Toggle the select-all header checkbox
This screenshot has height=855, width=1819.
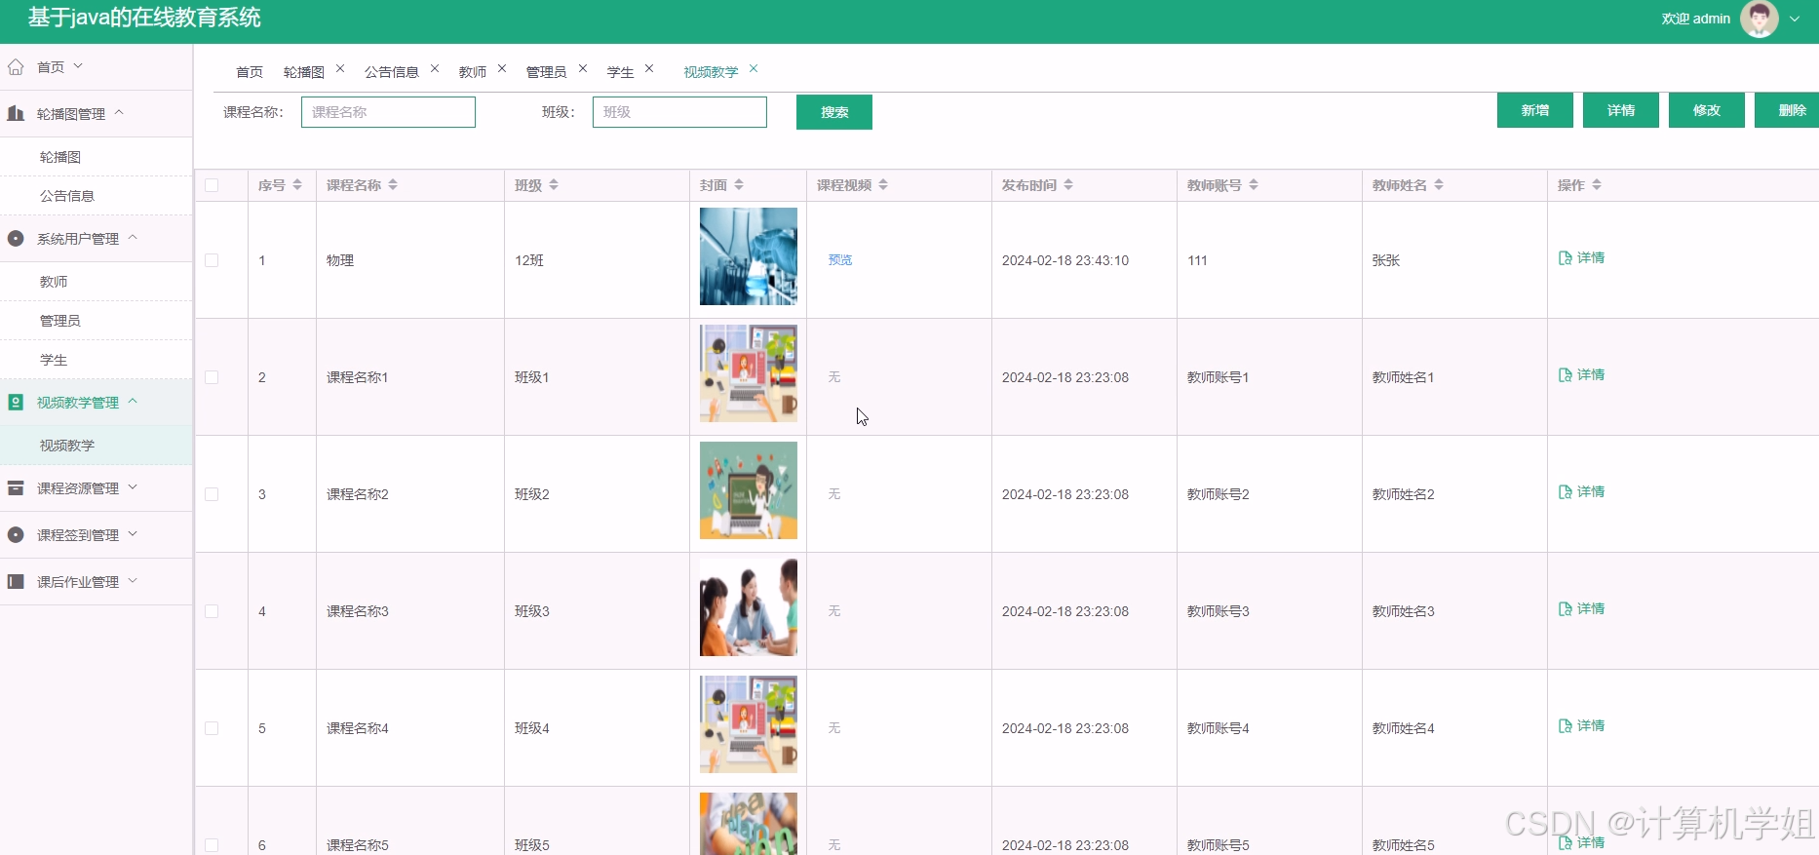pyautogui.click(x=212, y=185)
